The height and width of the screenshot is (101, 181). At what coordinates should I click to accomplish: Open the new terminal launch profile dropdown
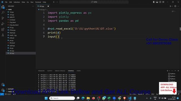(169, 71)
